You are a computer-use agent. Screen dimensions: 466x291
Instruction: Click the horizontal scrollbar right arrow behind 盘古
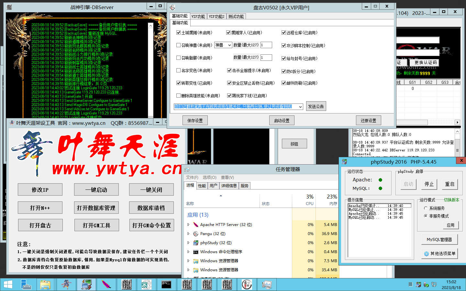457,122
